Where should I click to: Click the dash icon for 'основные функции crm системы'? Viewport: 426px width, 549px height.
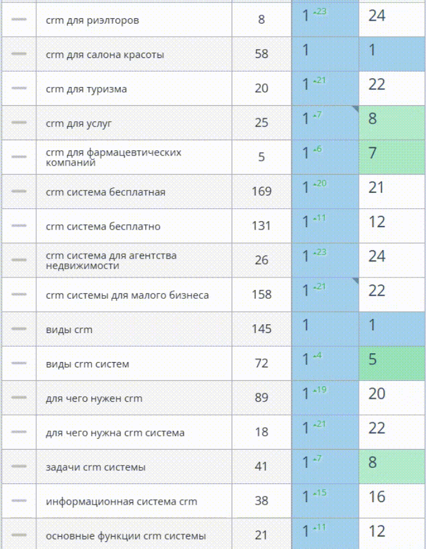(18, 535)
